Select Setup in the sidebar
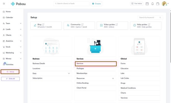The image size is (171, 103). (10, 72)
